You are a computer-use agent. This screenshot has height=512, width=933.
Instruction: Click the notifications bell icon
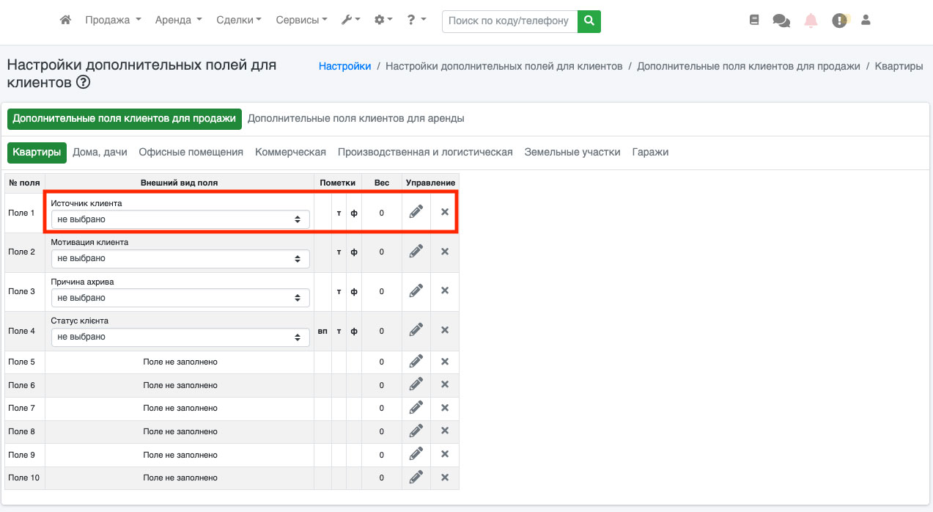click(811, 21)
